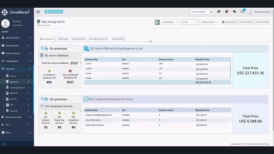Image resolution: width=274 pixels, height=154 pixels.
Task: Toggle the hamburger sidebar menu
Action: coord(38,12)
